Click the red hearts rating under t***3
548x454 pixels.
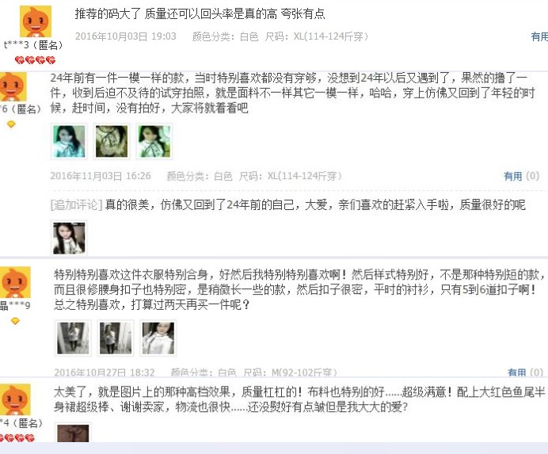pos(36,61)
